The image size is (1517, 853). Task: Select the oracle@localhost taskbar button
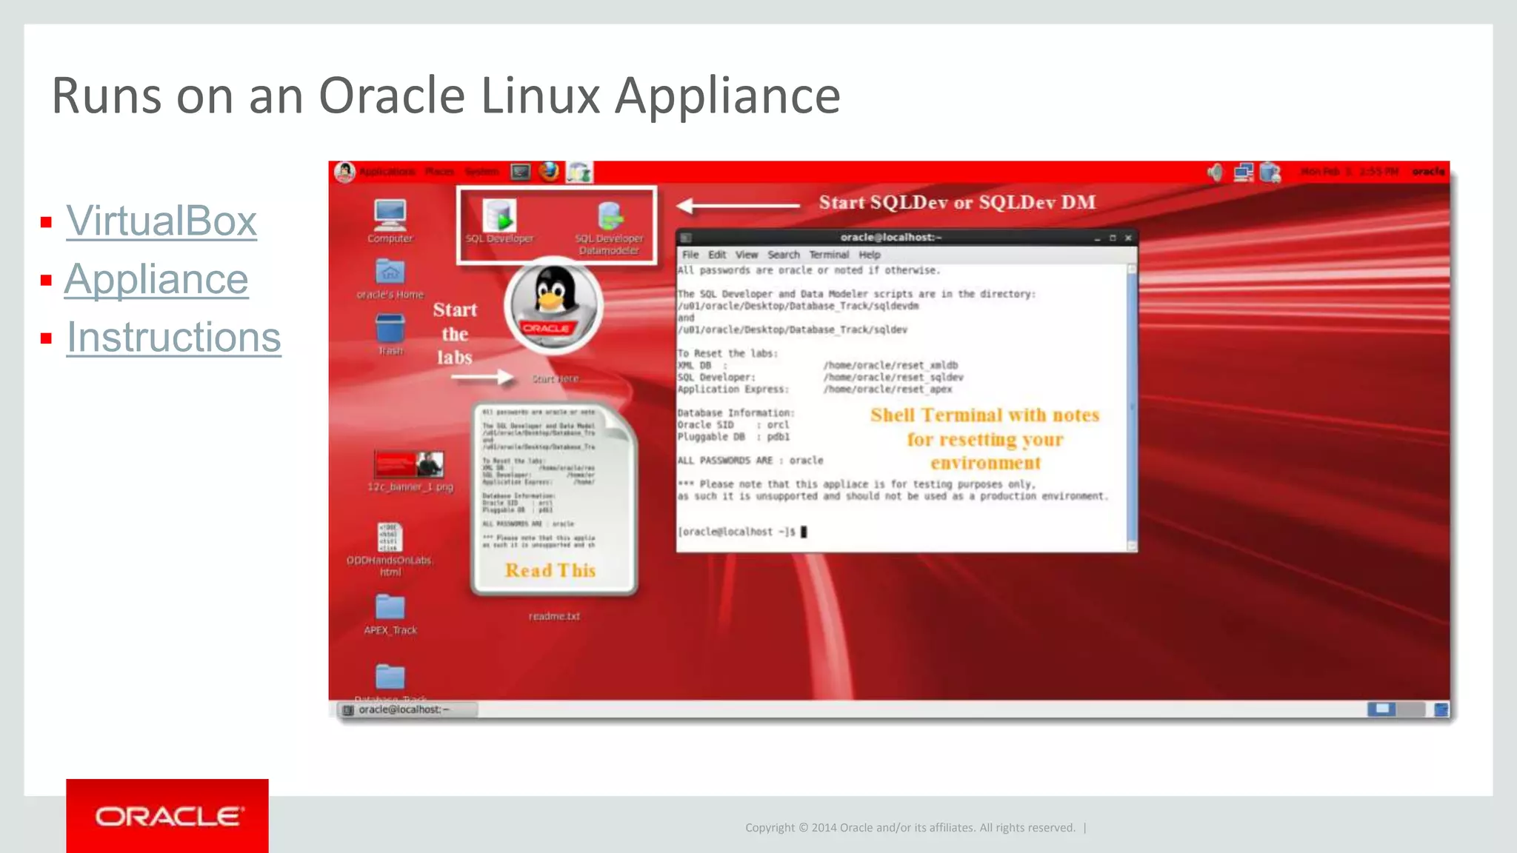tap(407, 709)
